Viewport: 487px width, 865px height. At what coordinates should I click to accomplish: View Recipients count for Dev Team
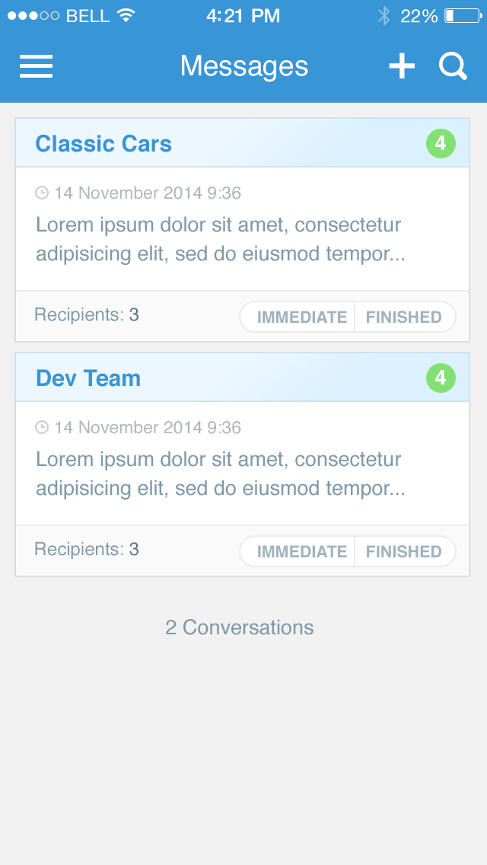click(87, 549)
